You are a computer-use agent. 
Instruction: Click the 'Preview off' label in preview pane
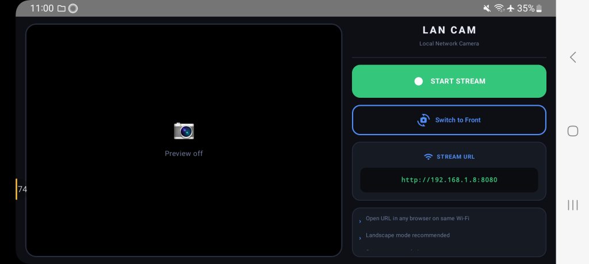click(183, 153)
